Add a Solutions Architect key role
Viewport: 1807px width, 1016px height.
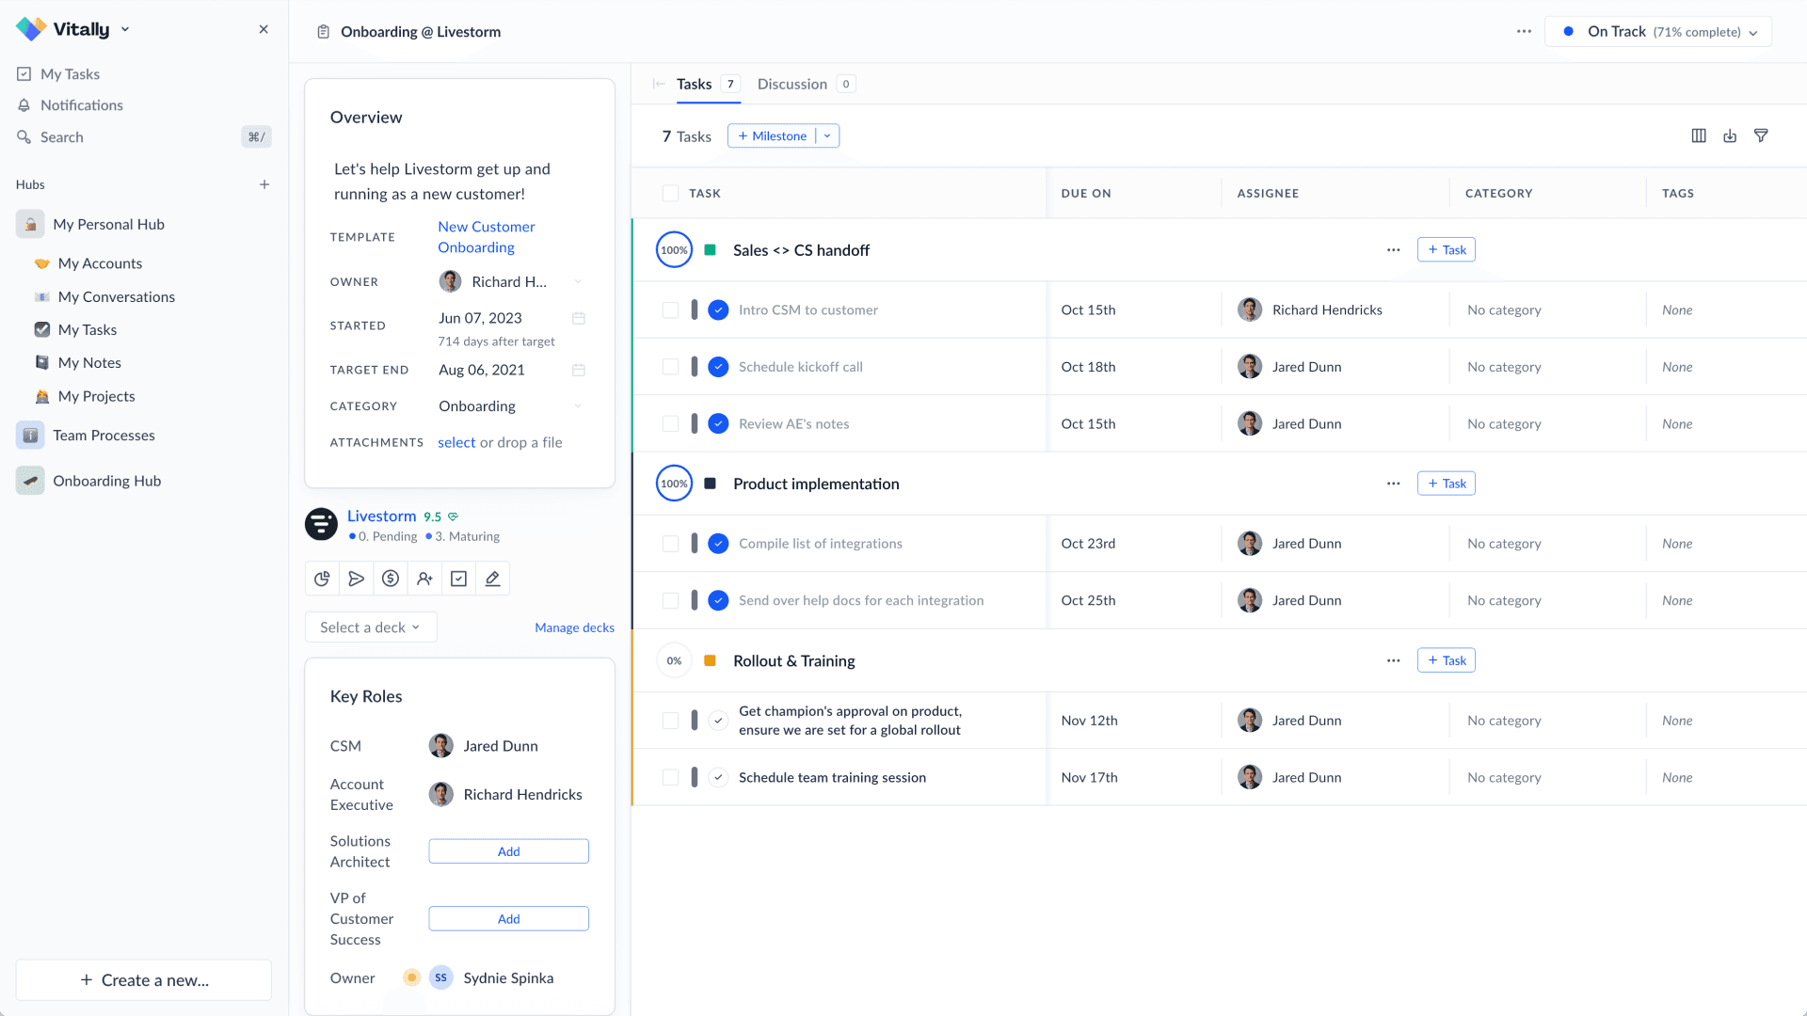coord(508,851)
